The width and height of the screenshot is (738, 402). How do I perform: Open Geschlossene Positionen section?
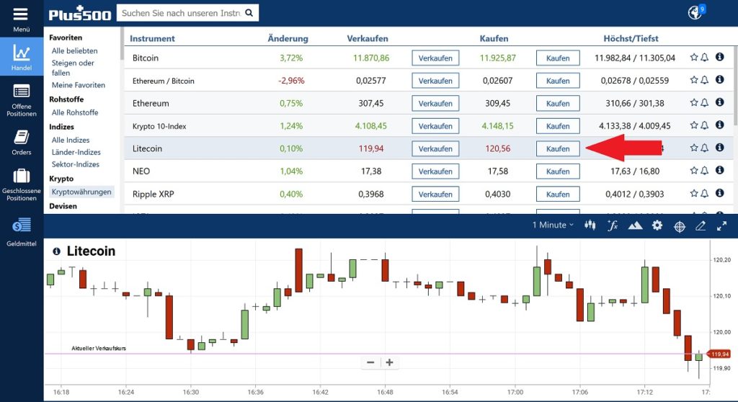tap(21, 184)
